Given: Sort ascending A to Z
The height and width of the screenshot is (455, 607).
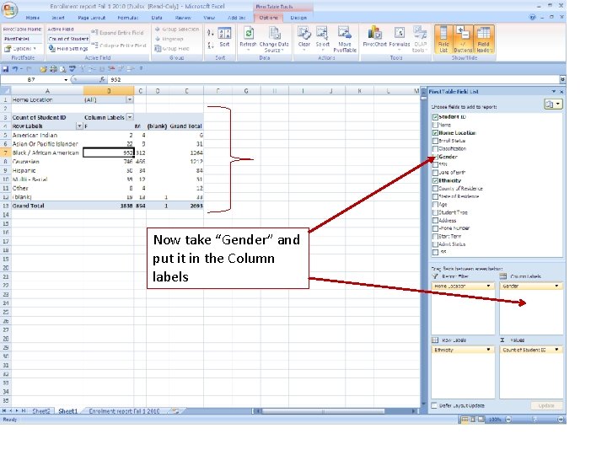Looking at the screenshot, I should 210,33.
